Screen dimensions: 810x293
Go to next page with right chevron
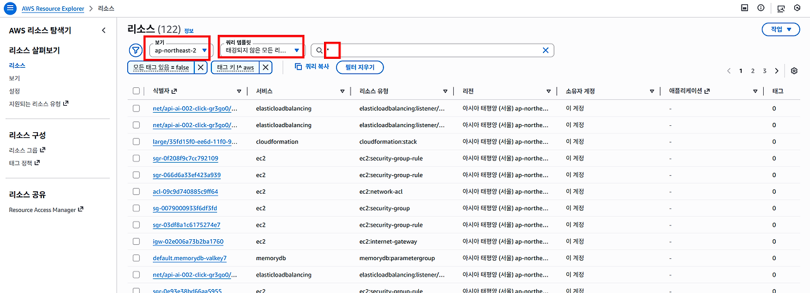coord(776,71)
